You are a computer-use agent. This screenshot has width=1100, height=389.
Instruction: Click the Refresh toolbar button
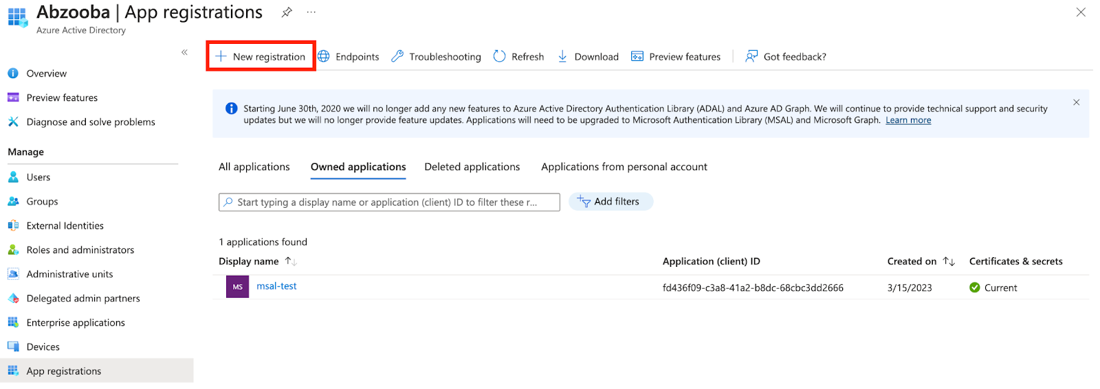pyautogui.click(x=518, y=56)
